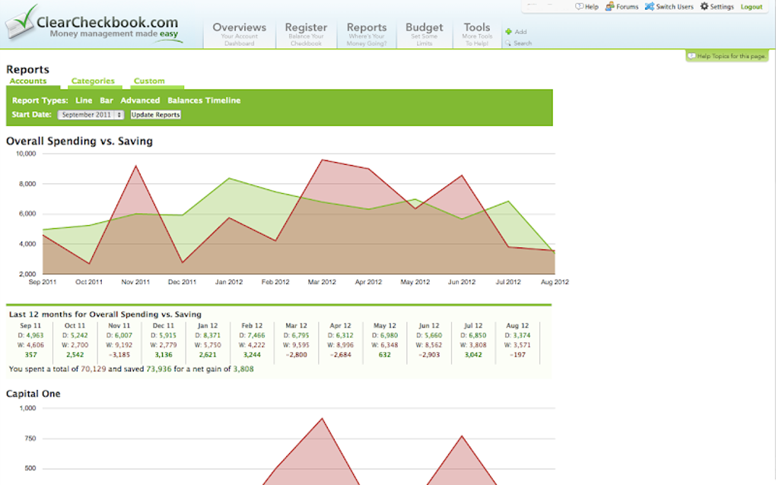
Task: Click the Switch Users icon
Action: (x=649, y=6)
